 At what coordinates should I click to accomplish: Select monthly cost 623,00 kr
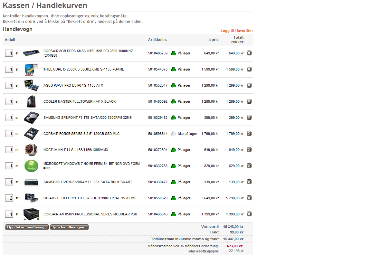(x=235, y=246)
